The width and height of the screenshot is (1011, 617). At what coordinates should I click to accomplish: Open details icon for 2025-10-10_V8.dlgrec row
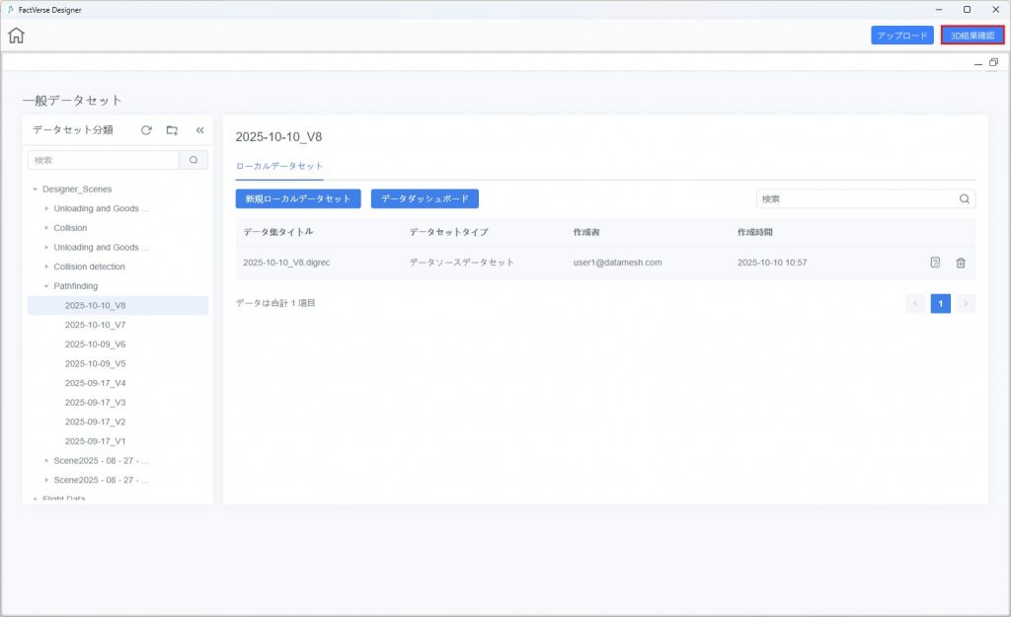[935, 263]
